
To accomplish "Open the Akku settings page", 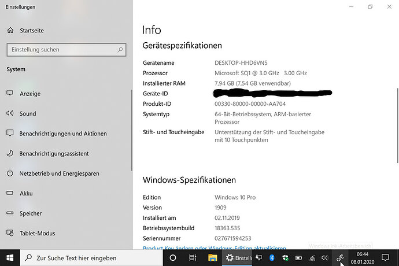I will (26, 194).
